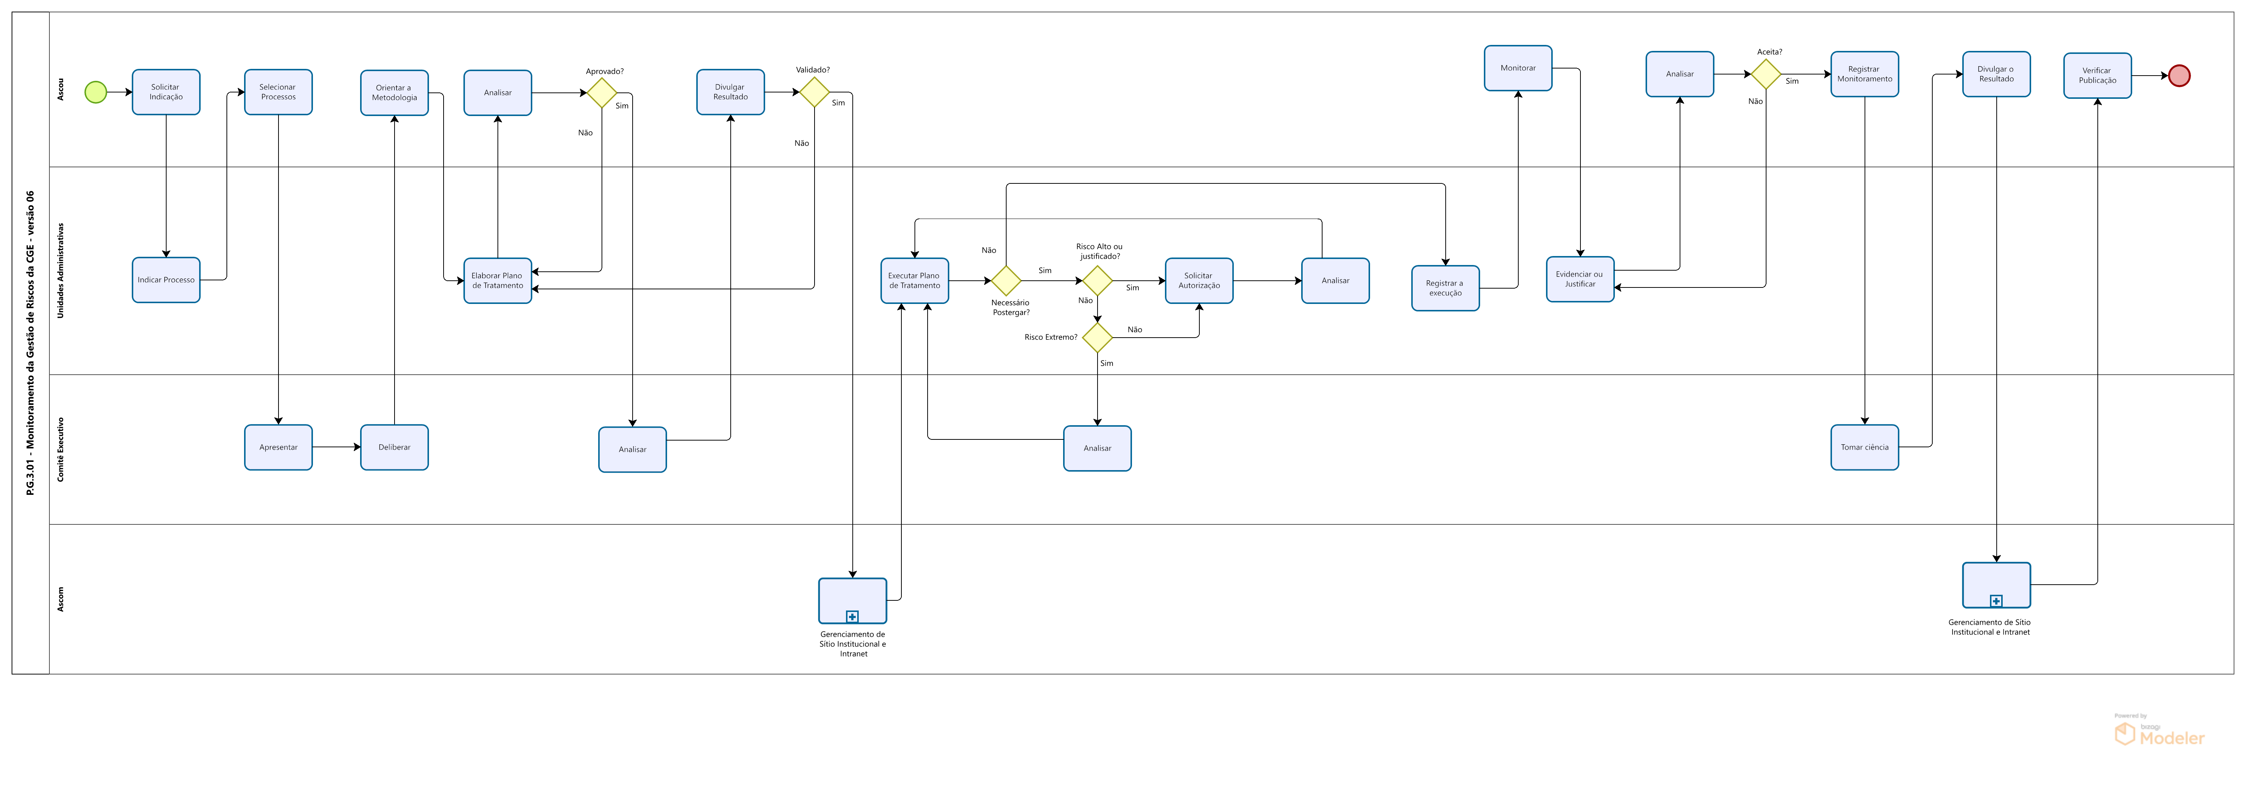This screenshot has height=804, width=2246.
Task: Select the 'Necessário Postergar?' gateway diamond
Action: (1006, 281)
